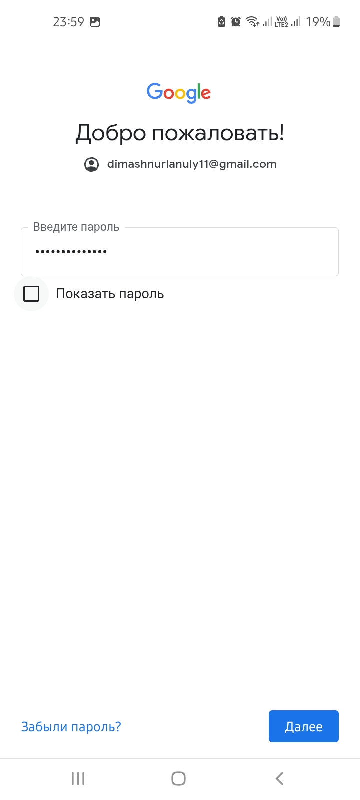
Task: Tap the Добро пожаловать! heading
Action: click(x=180, y=133)
